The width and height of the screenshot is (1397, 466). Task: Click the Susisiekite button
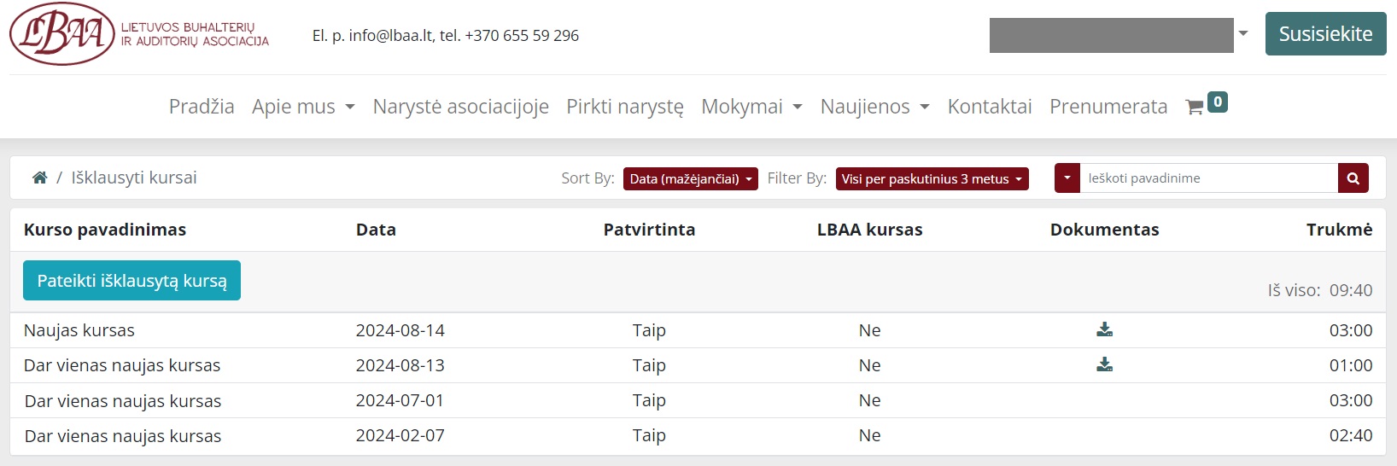tap(1325, 34)
